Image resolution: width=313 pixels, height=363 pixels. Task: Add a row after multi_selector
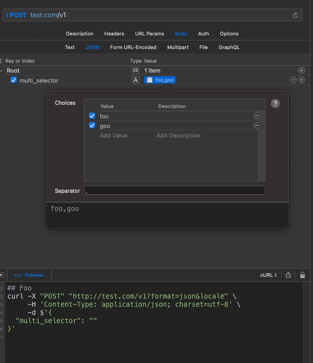(x=301, y=80)
